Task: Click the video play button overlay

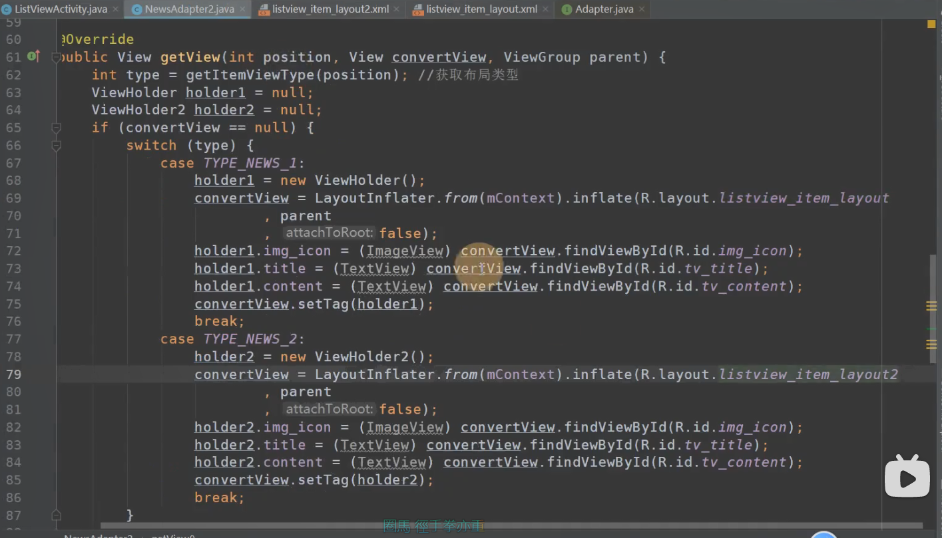Action: pyautogui.click(x=907, y=476)
